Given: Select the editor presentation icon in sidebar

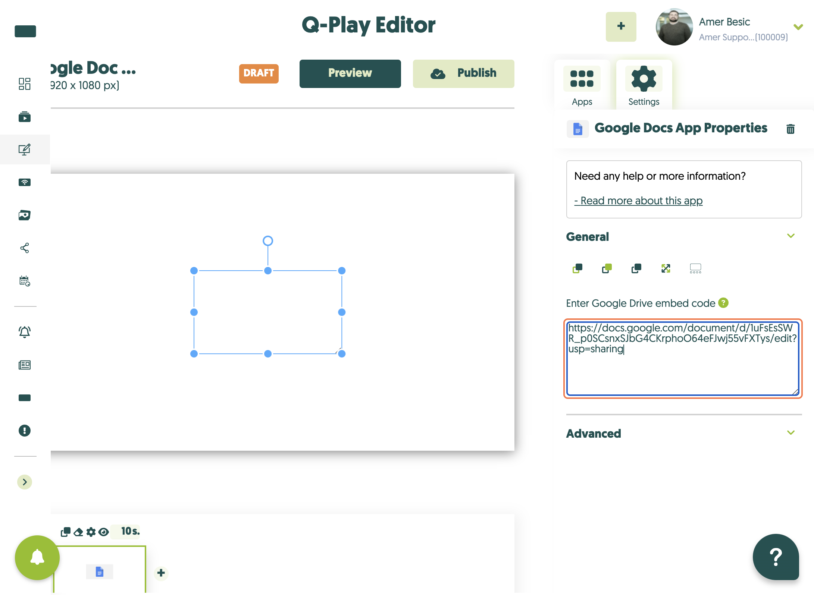Looking at the screenshot, I should pos(25,149).
